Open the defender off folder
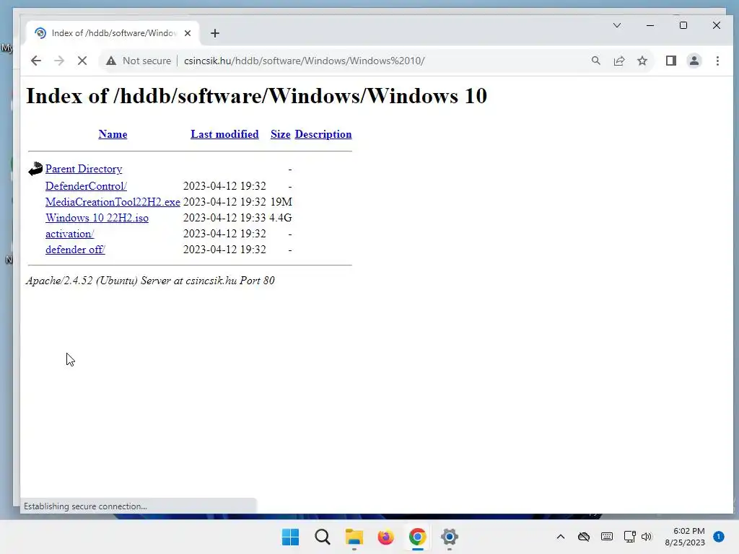The image size is (739, 554). [75, 250]
